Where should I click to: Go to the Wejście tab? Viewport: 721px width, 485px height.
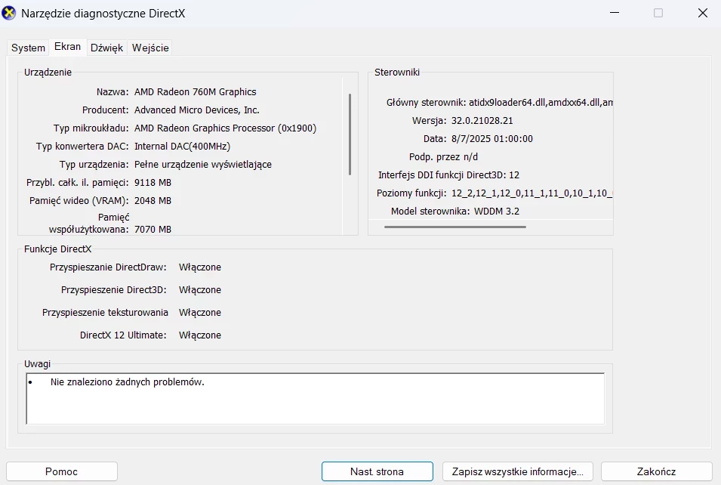(x=150, y=48)
